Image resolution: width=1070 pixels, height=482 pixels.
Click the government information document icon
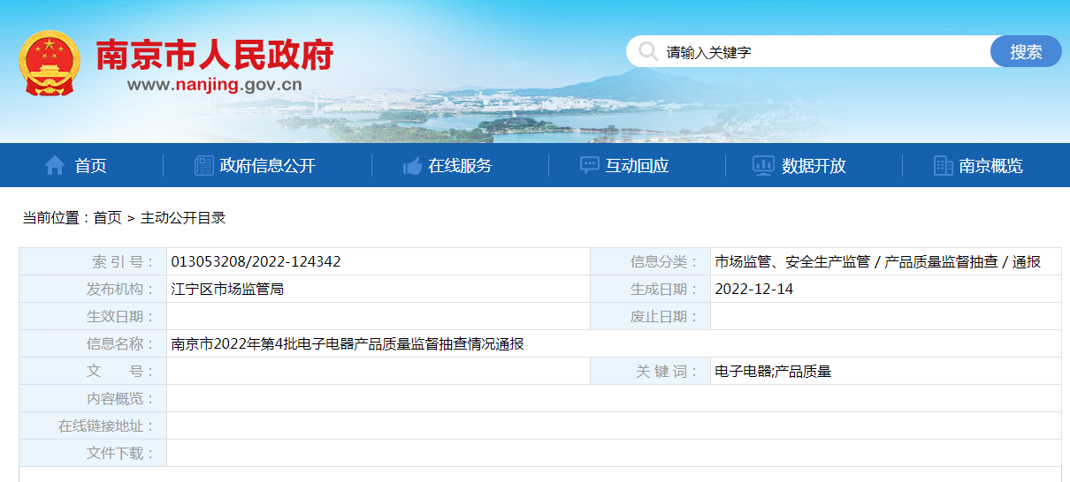coord(203,165)
